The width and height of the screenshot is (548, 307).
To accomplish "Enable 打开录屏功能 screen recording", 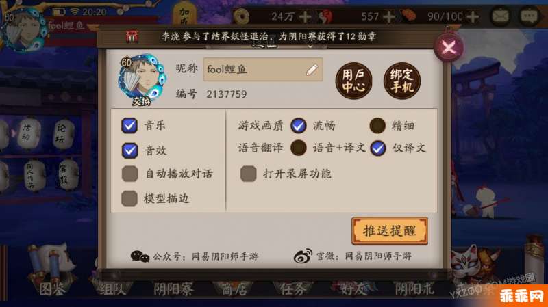I will point(249,174).
